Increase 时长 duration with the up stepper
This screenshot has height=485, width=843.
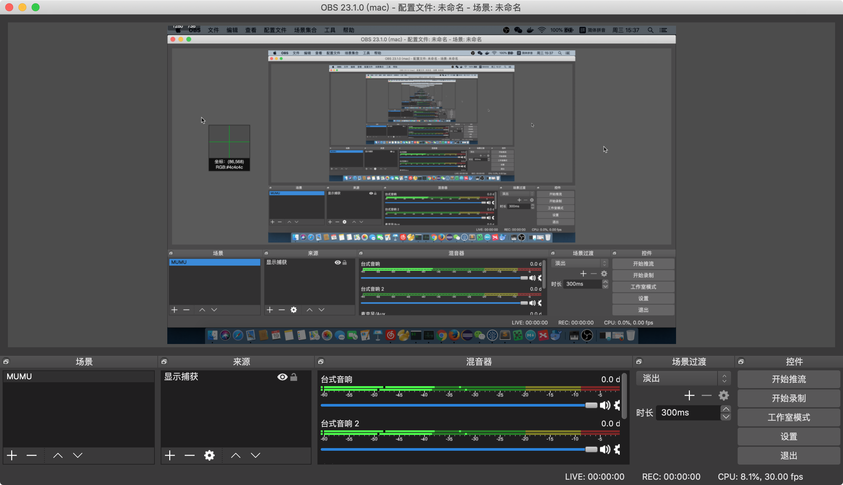point(725,409)
